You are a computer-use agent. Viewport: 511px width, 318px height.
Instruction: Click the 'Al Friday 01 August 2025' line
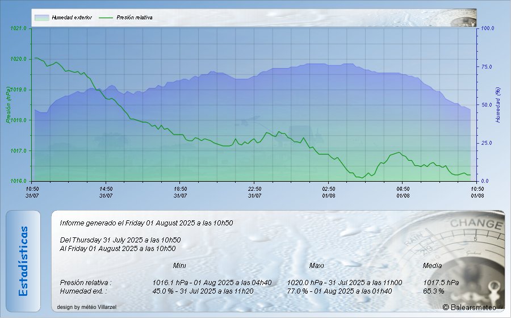[118, 249]
